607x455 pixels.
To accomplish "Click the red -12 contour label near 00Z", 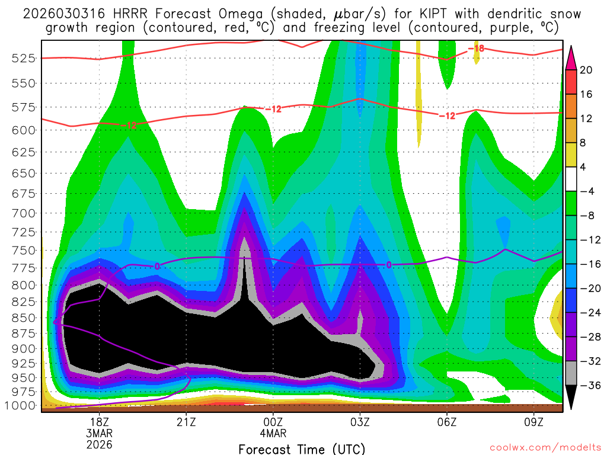I will tap(273, 110).
